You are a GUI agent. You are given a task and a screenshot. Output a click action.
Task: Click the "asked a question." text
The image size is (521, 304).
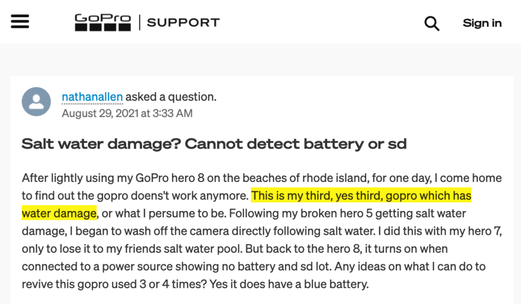171,97
